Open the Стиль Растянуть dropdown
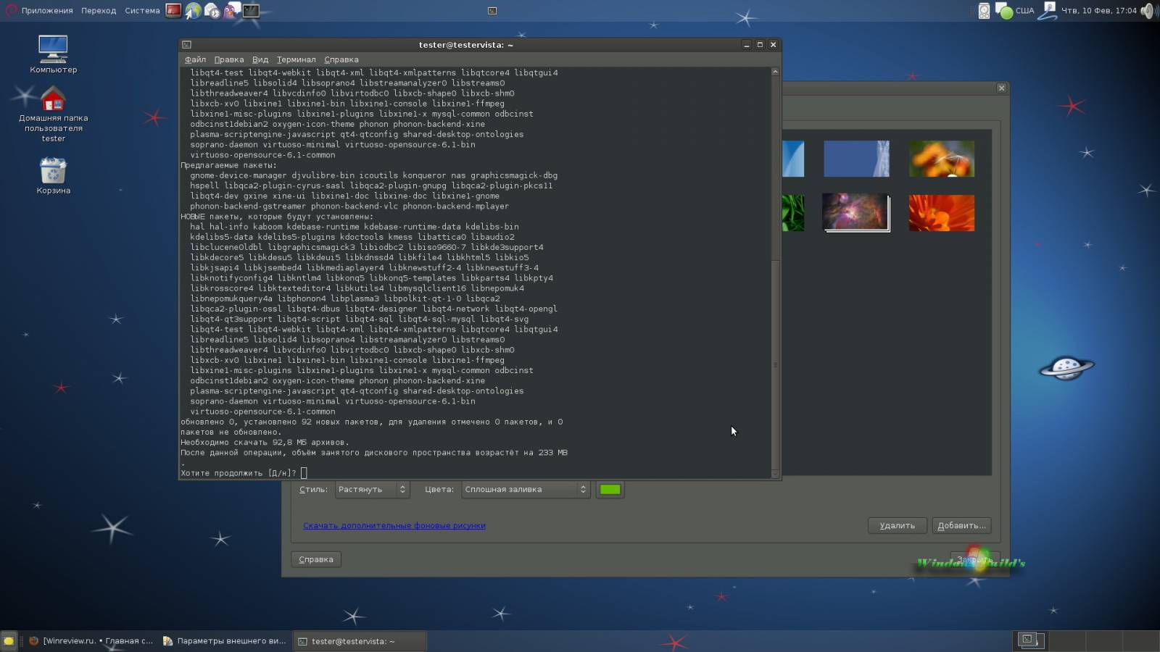The width and height of the screenshot is (1160, 652). pos(372,490)
